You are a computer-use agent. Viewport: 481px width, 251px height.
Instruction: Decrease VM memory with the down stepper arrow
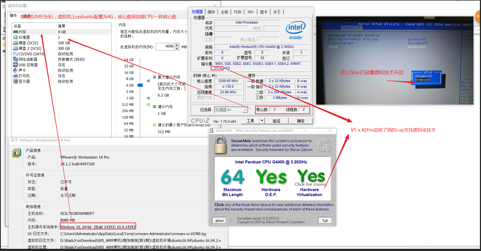click(x=177, y=49)
